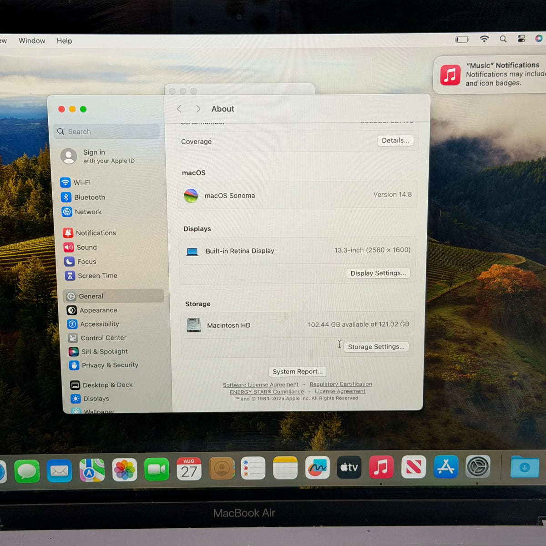Image resolution: width=546 pixels, height=546 pixels.
Task: Open Notifications settings in sidebar
Action: coord(90,233)
